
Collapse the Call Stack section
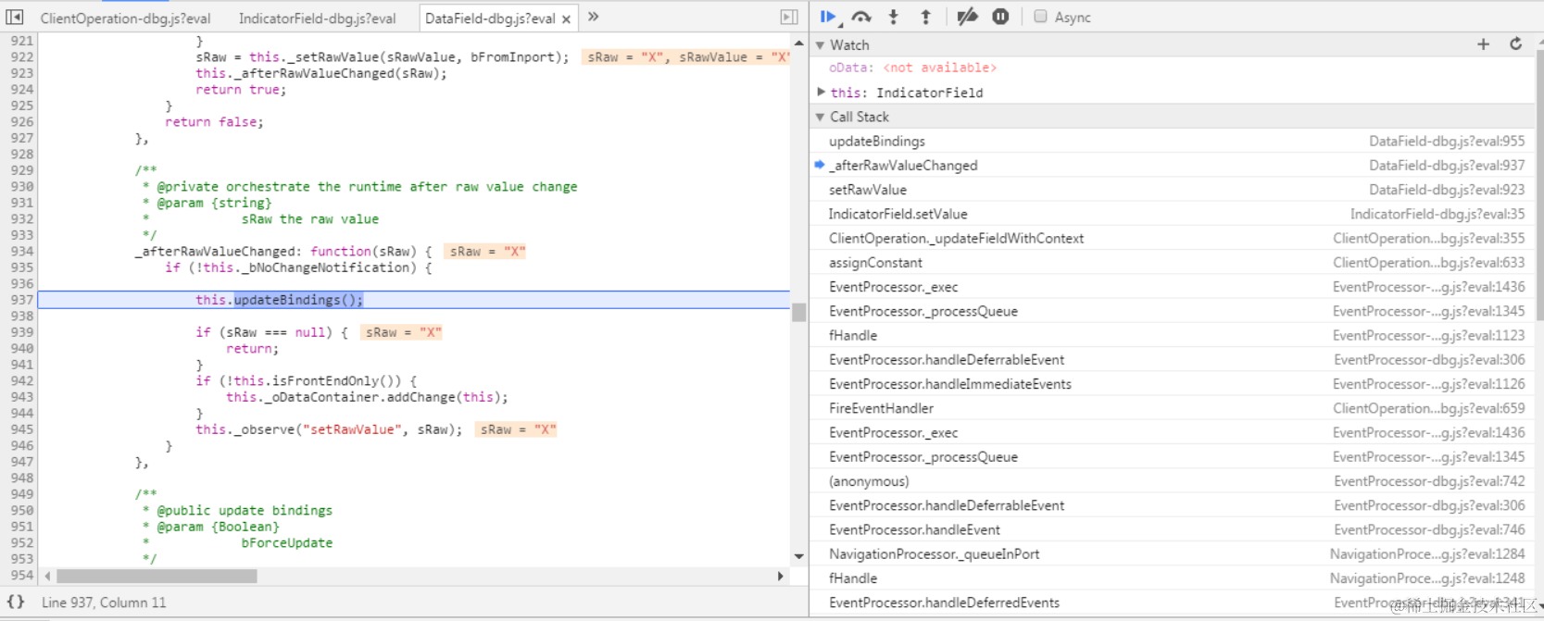[820, 117]
